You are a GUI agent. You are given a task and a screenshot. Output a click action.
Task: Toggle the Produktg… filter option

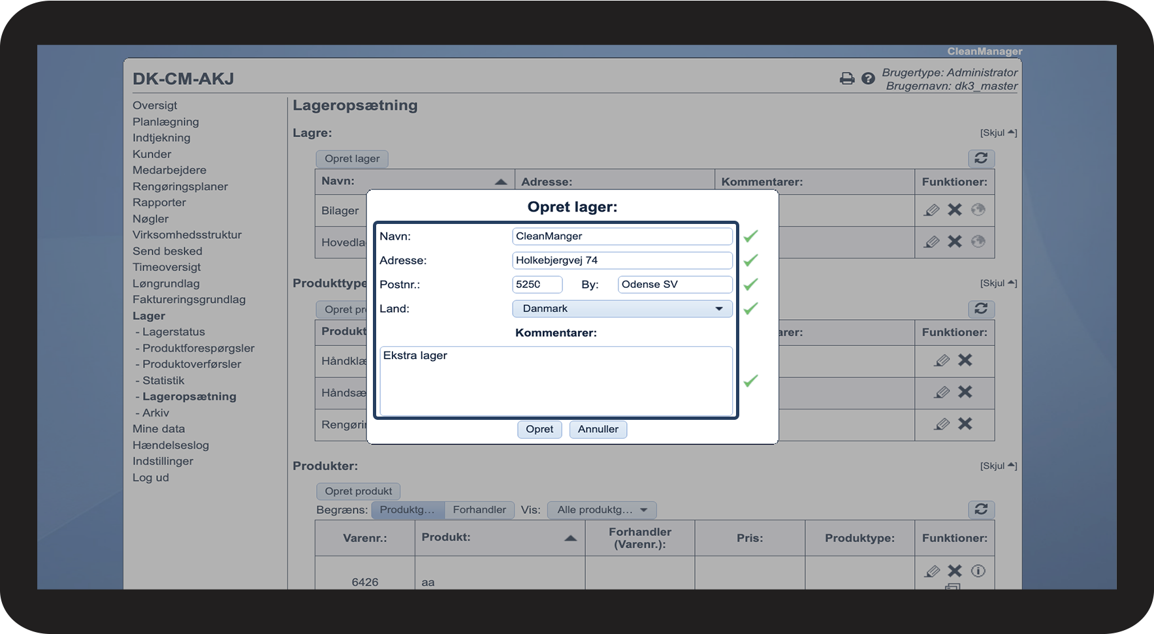click(408, 510)
